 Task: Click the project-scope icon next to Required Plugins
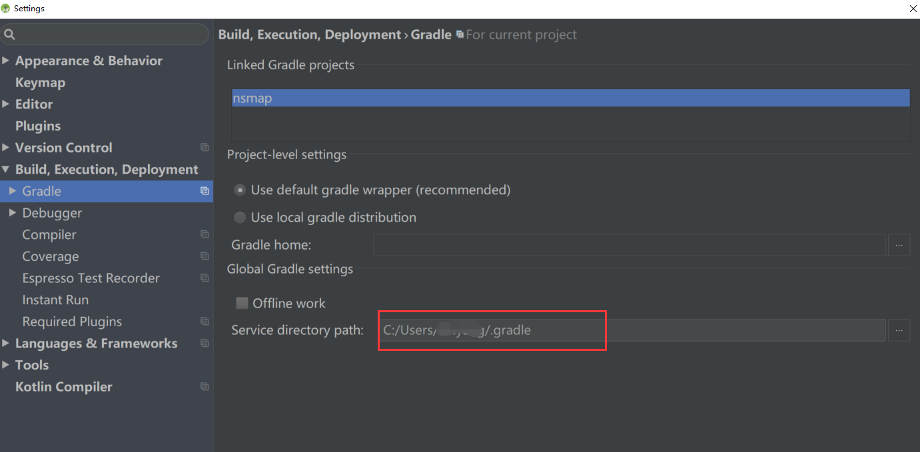[x=205, y=322]
